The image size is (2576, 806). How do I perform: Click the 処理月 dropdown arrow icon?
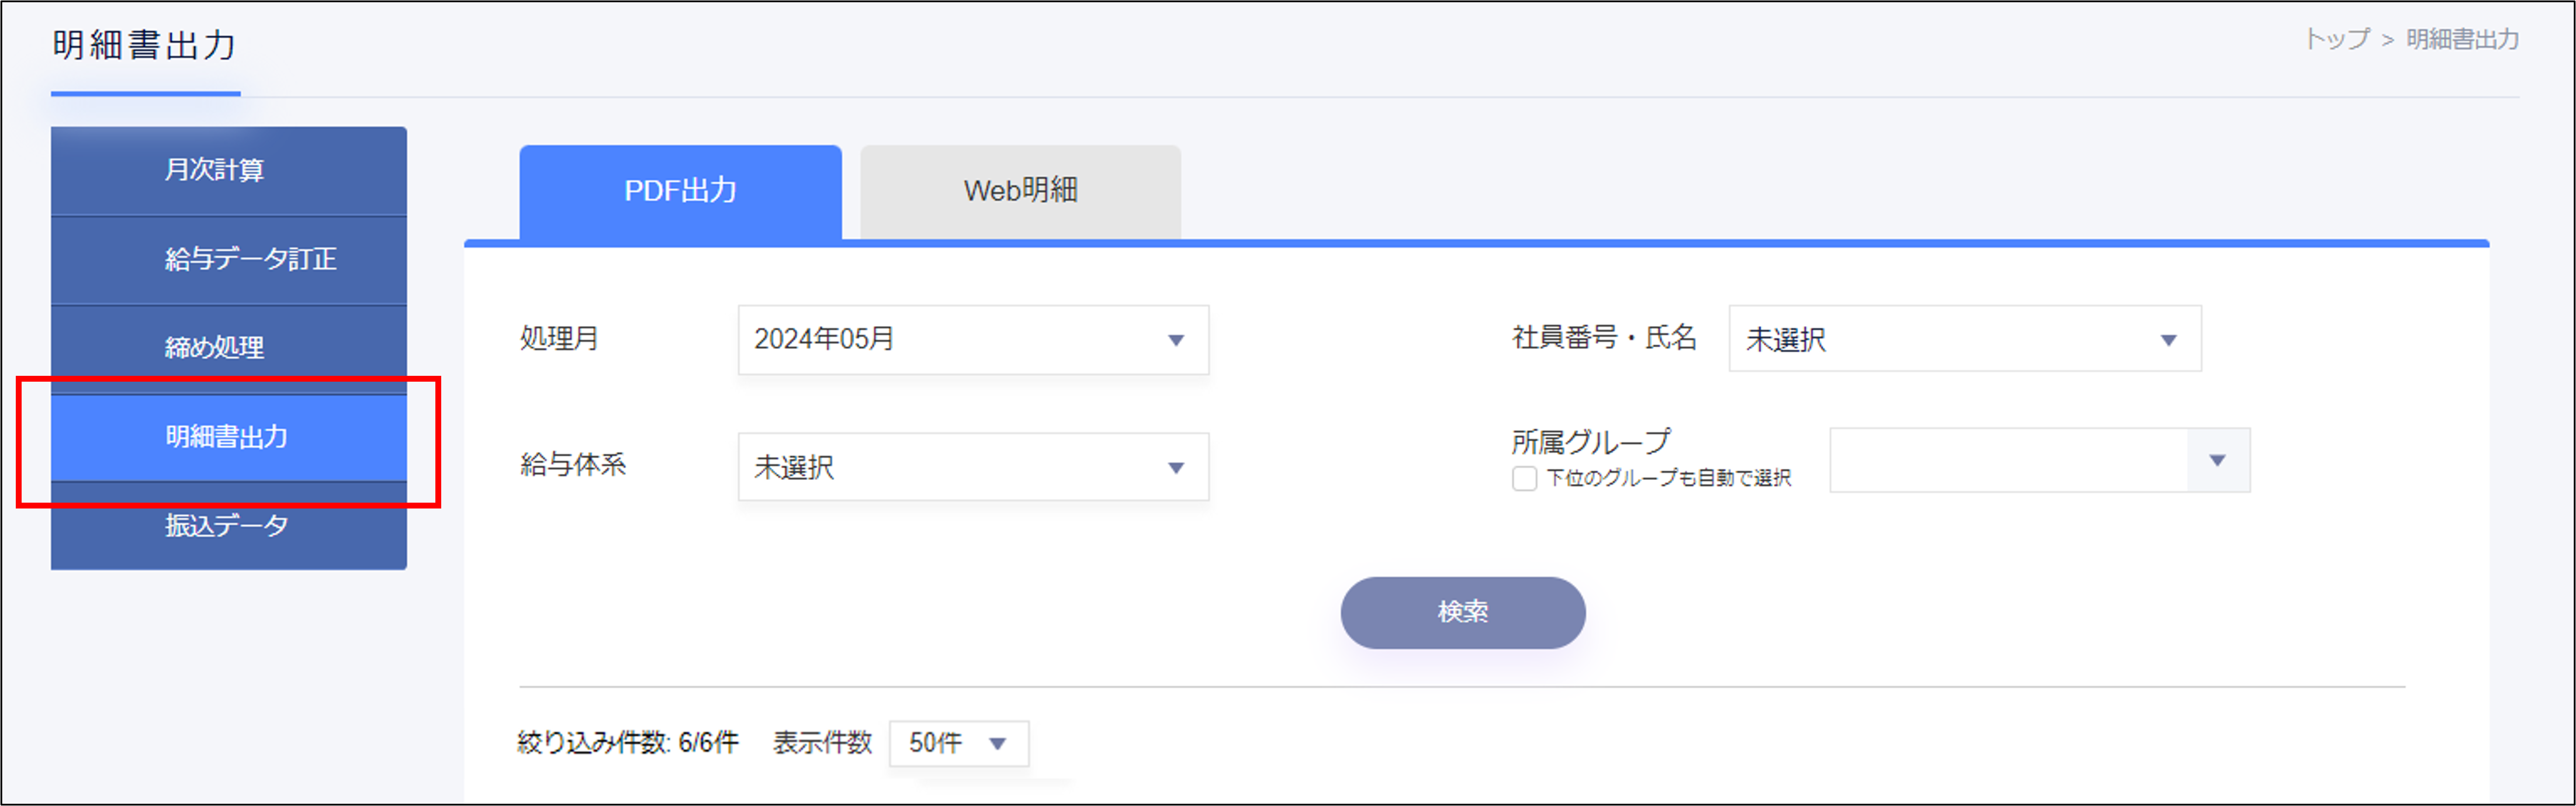pos(1176,340)
